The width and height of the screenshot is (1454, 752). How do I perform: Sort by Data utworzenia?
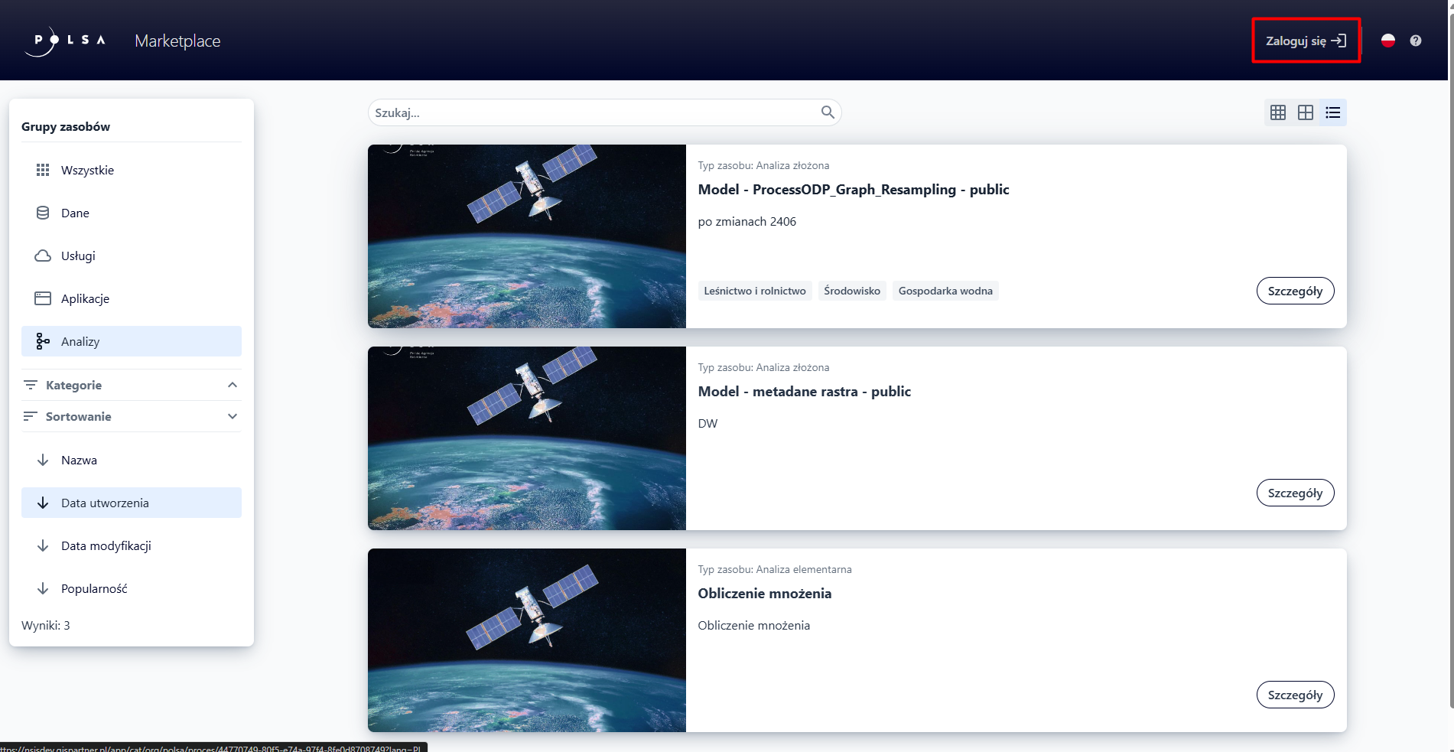tap(132, 503)
